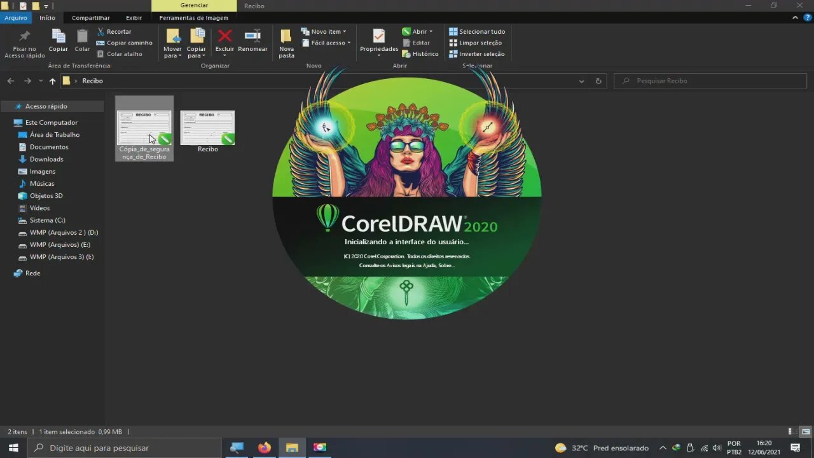Click the Pesquisar Recibo search box

712,81
